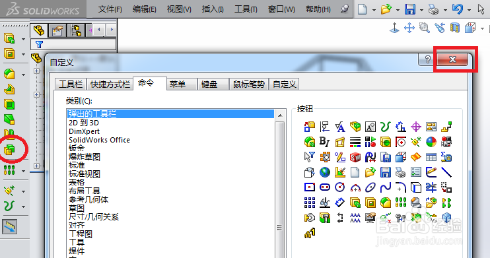The image size is (490, 258).
Task: Select '爆炸草图' in the 类别 list
Action: click(85, 157)
